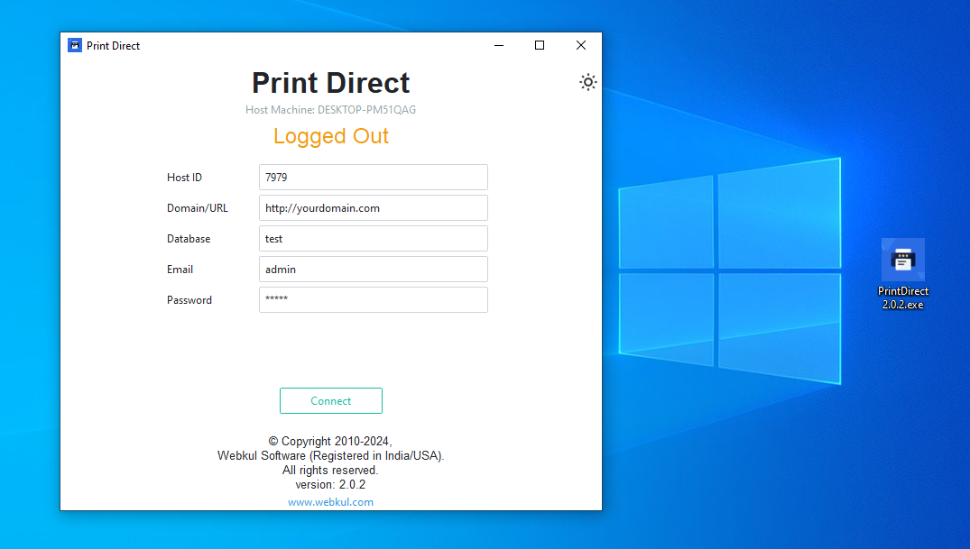Open the PrintDirect 2.0.2.exe desktop icon

point(902,274)
